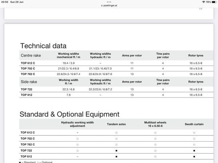Click the Swath curtain box for TOP 812

tap(194, 156)
